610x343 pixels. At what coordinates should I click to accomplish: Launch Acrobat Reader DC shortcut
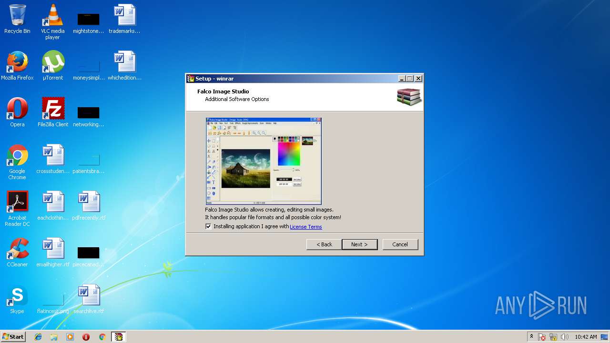click(17, 209)
